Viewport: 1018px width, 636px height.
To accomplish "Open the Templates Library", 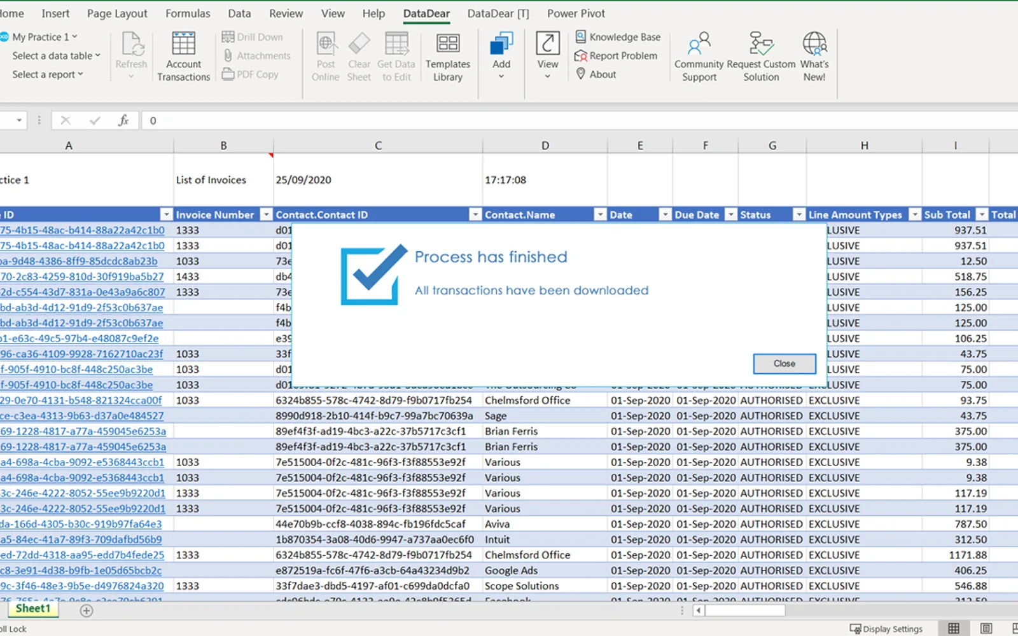I will point(448,57).
